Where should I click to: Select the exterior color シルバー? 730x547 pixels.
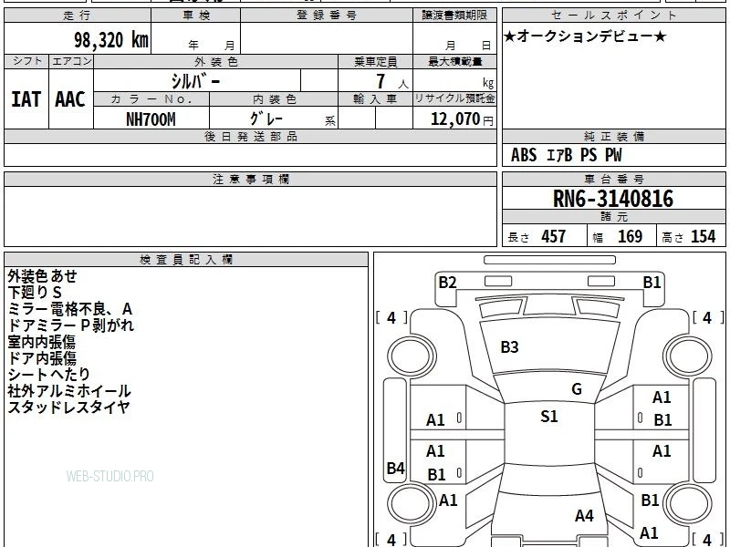pos(196,81)
